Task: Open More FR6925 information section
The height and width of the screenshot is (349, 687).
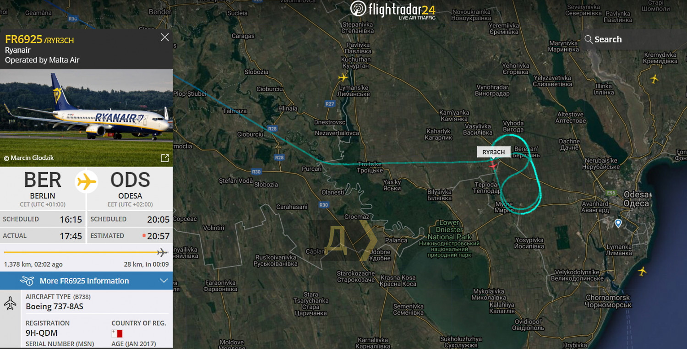Action: [87, 281]
